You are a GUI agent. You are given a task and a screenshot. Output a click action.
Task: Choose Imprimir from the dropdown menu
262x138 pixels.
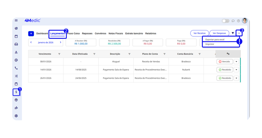tap(210, 44)
